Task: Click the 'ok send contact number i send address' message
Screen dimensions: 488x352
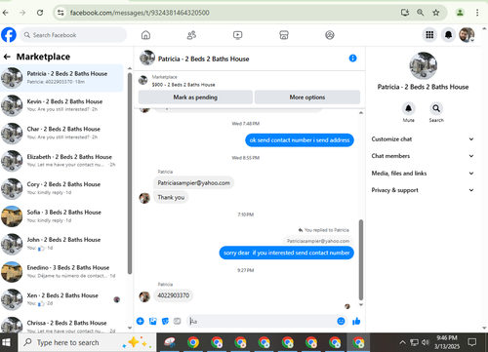Action: click(x=300, y=140)
